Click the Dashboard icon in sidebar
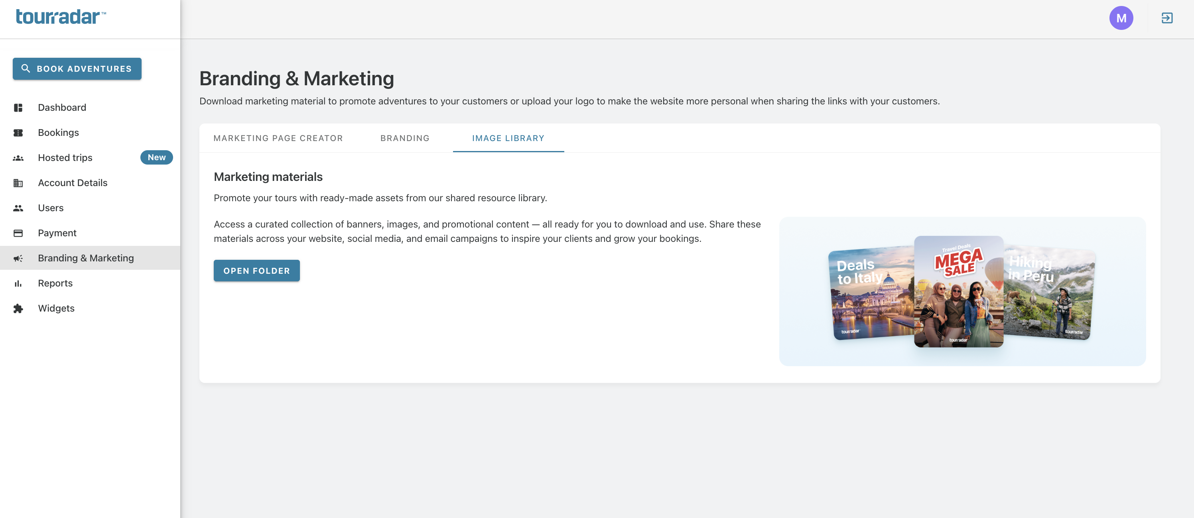The width and height of the screenshot is (1194, 518). [18, 108]
